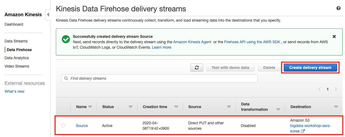Open the bigdata-workshop-aws-korea bucket link
This screenshot has width=345, height=137.
[310, 128]
